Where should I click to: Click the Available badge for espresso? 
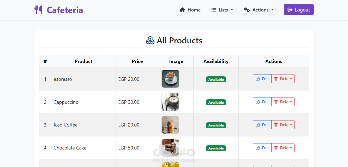(216, 79)
